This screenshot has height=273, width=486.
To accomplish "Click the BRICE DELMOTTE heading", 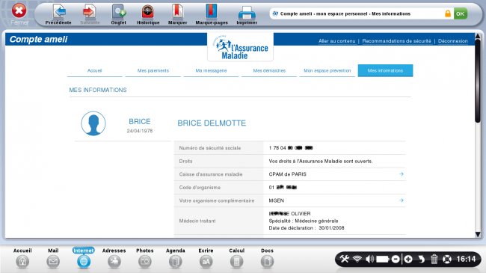I will [x=212, y=123].
